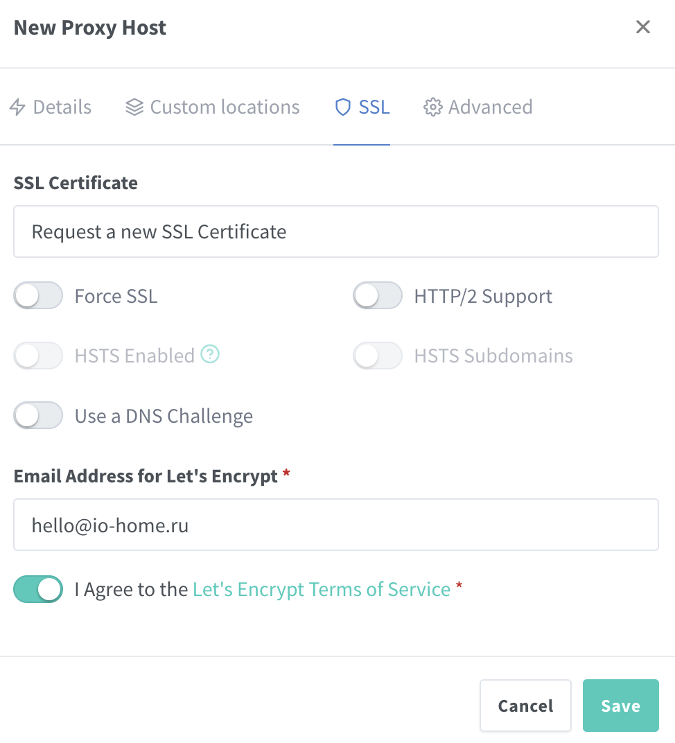The image size is (675, 743).
Task: Toggle off the Terms of Service agreement
Action: (x=38, y=589)
